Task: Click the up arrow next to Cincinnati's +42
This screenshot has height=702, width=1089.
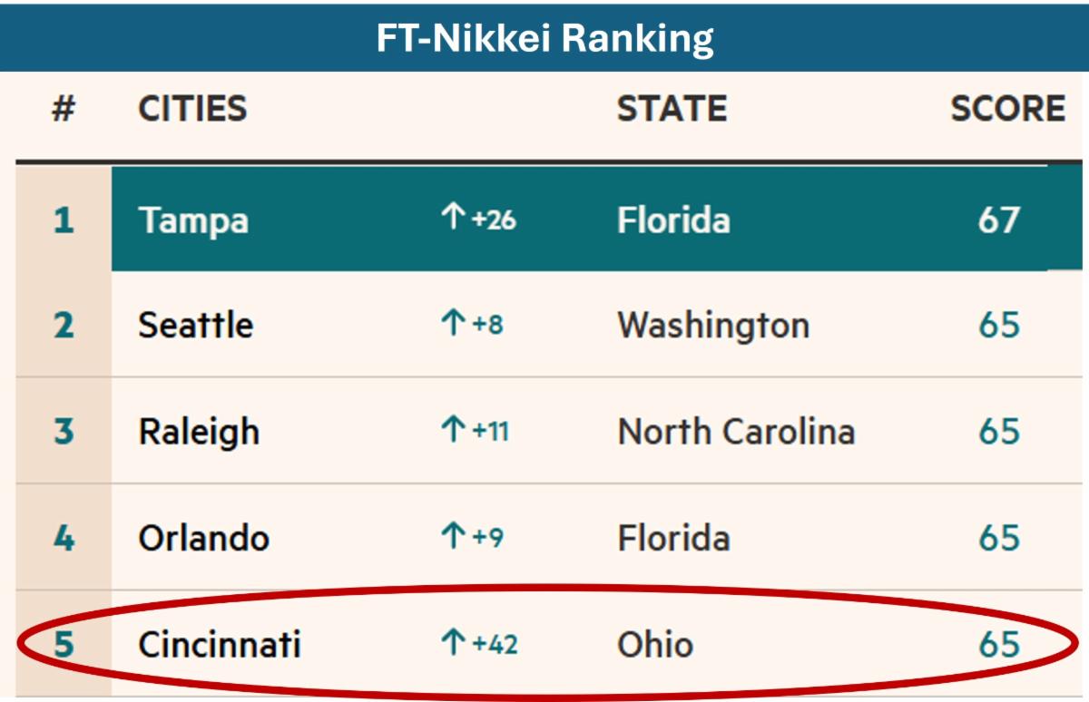Action: tap(452, 644)
